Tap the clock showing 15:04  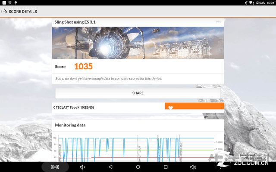coord(270,3)
